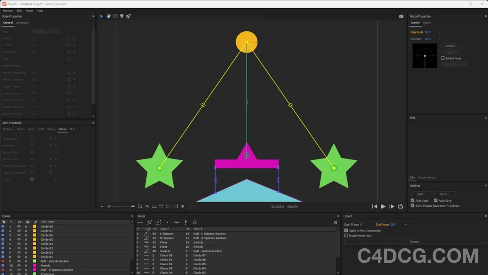The height and width of the screenshot is (275, 488).
Task: Click the Capture button in Global Properties
Action: pos(450,46)
